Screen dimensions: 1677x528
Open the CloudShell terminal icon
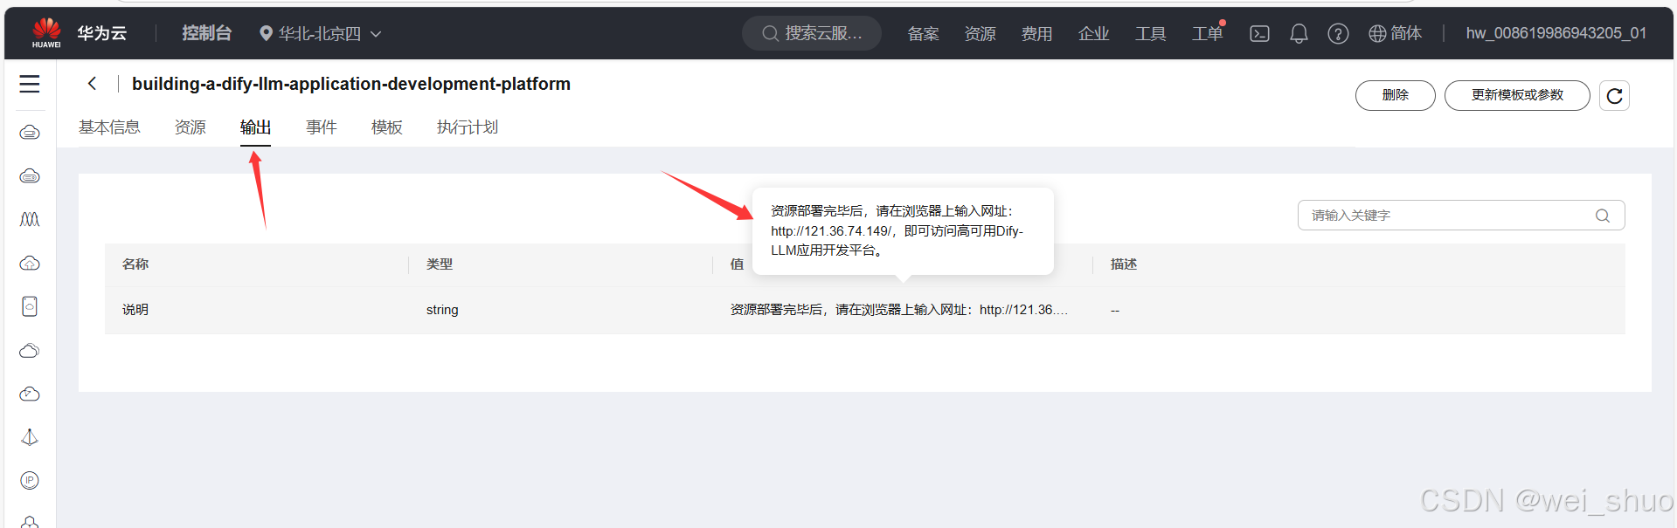[1259, 33]
